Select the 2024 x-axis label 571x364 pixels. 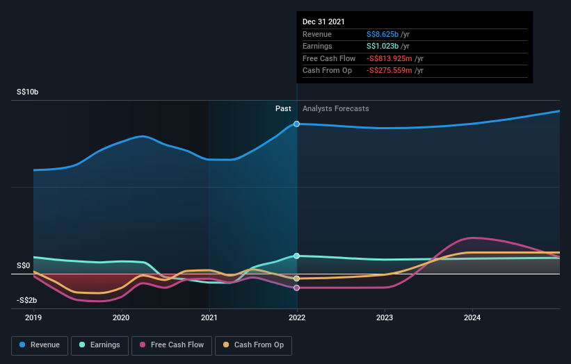(x=472, y=318)
